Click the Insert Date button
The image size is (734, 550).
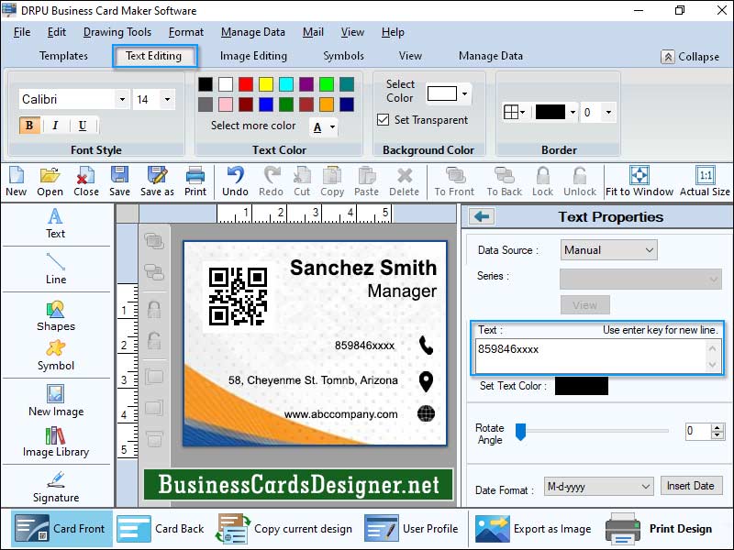[691, 486]
